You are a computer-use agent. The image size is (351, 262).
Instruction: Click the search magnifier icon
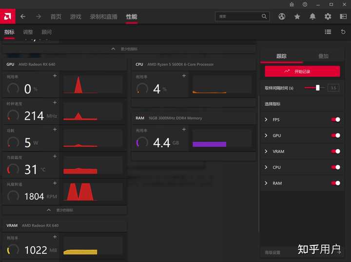(264, 17)
